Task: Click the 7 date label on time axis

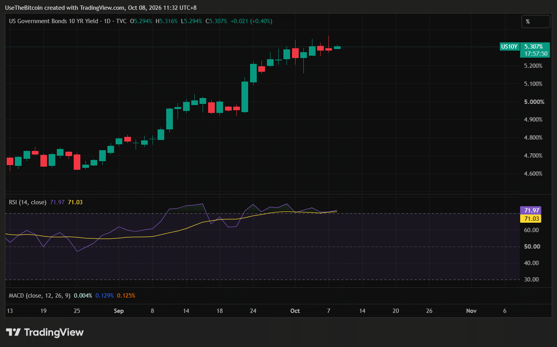Action: 328,311
